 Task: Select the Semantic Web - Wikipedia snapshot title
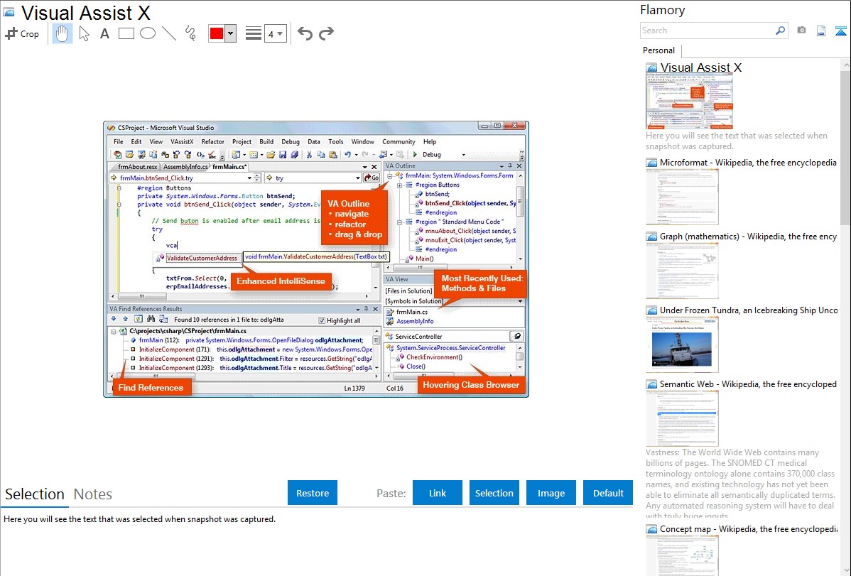748,384
